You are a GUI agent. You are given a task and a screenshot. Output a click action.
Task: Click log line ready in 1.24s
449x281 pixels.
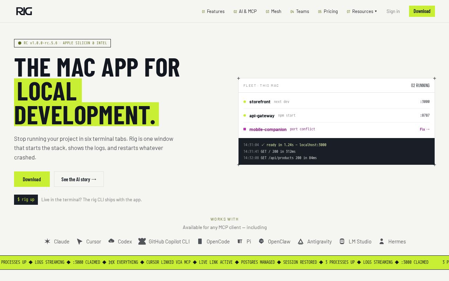285,145
